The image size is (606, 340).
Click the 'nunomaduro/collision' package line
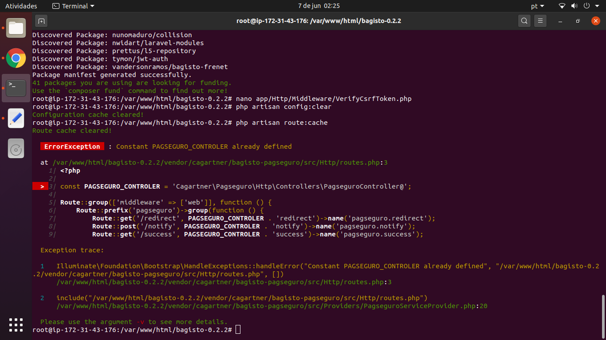coord(112,35)
